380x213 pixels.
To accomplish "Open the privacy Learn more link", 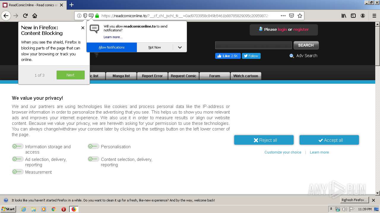I will 319,152.
